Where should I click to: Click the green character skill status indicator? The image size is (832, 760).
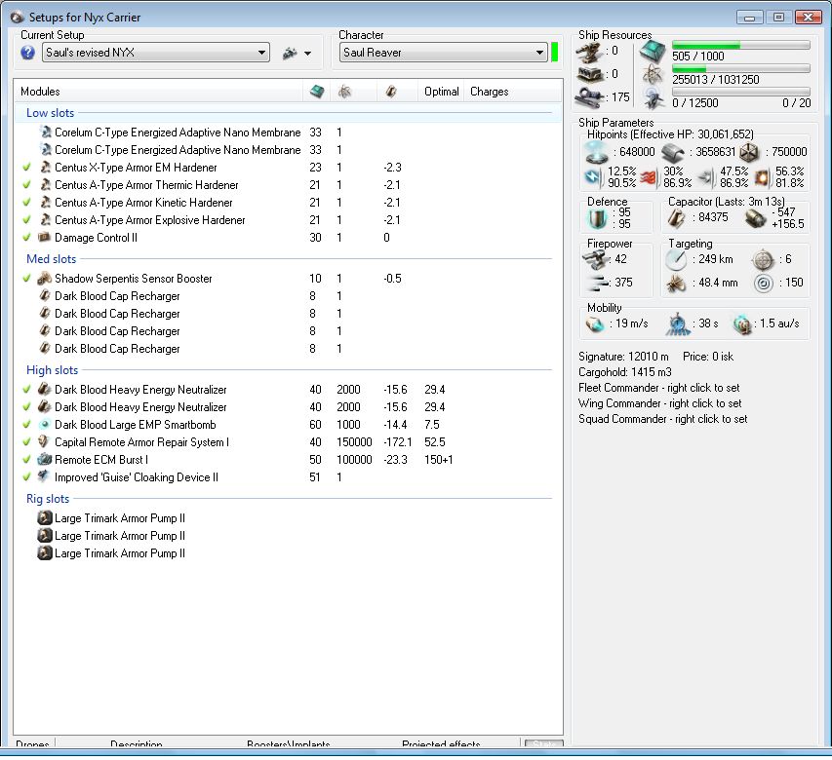(x=554, y=53)
